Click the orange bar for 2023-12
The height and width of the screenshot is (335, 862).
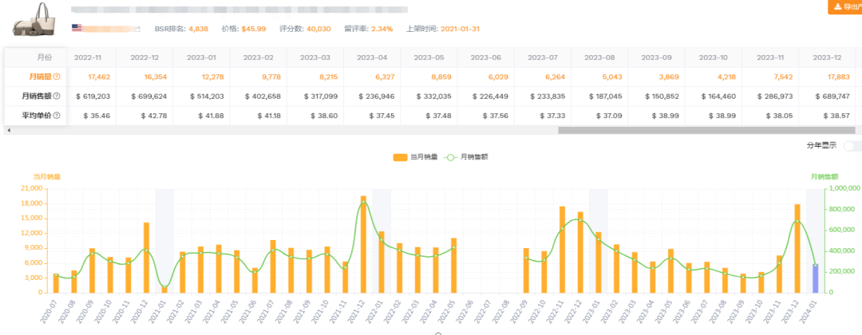[797, 248]
